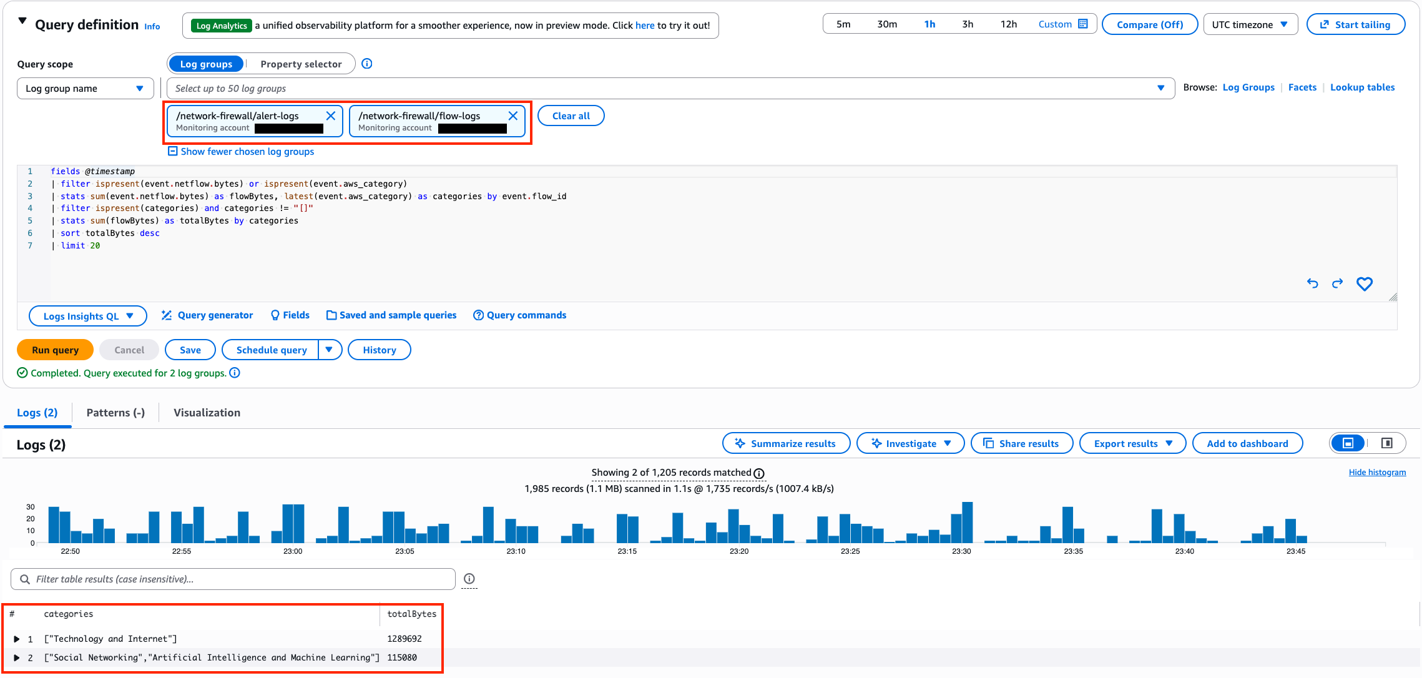Expand result row 2 Social Networking

17,657
